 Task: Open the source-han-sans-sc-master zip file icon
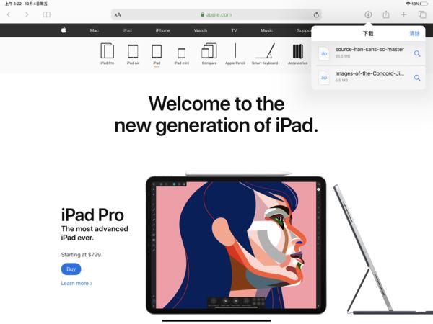pos(324,53)
